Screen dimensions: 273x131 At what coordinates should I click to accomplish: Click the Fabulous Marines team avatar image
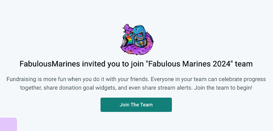point(137,40)
